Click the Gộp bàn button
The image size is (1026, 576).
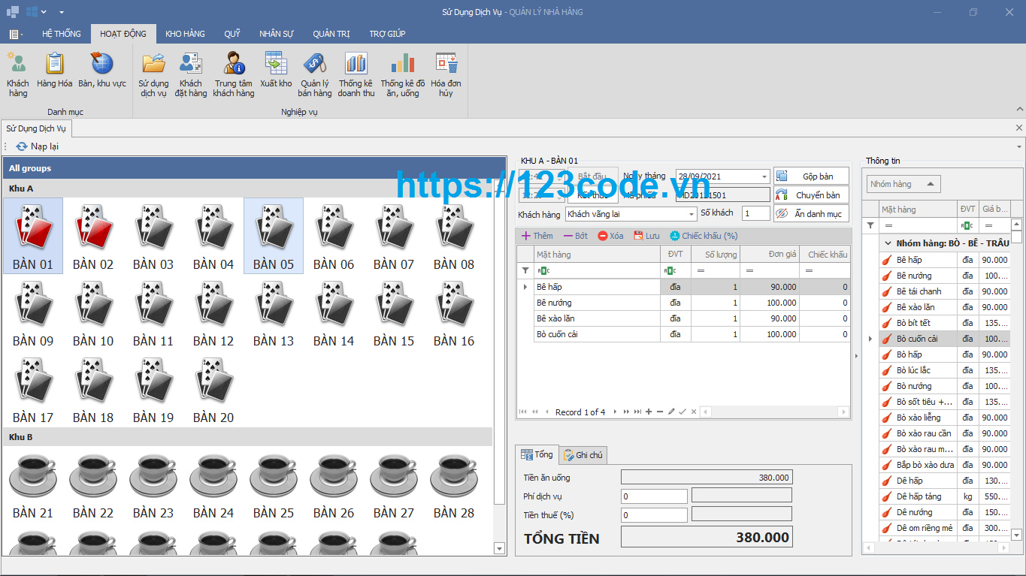pyautogui.click(x=811, y=176)
